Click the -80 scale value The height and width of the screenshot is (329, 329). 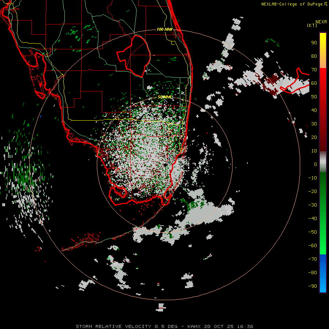[x=313, y=273]
